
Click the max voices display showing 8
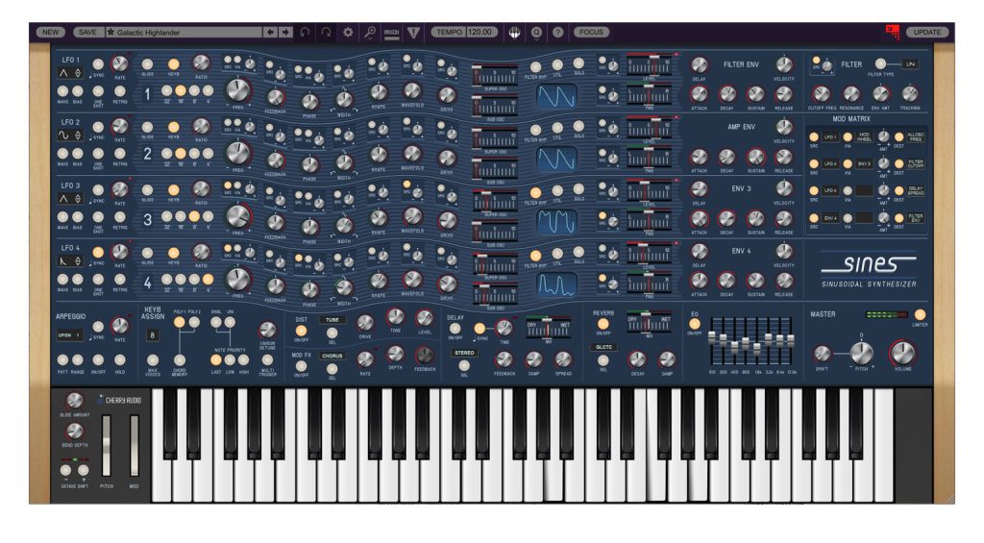point(152,335)
